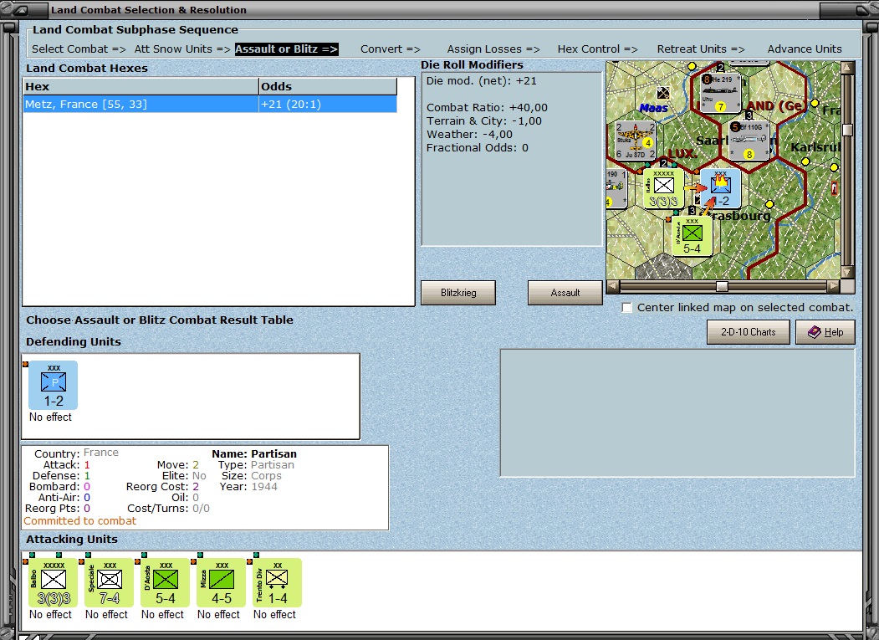Image resolution: width=879 pixels, height=640 pixels.
Task: Click the Hex column header
Action: tap(141, 86)
